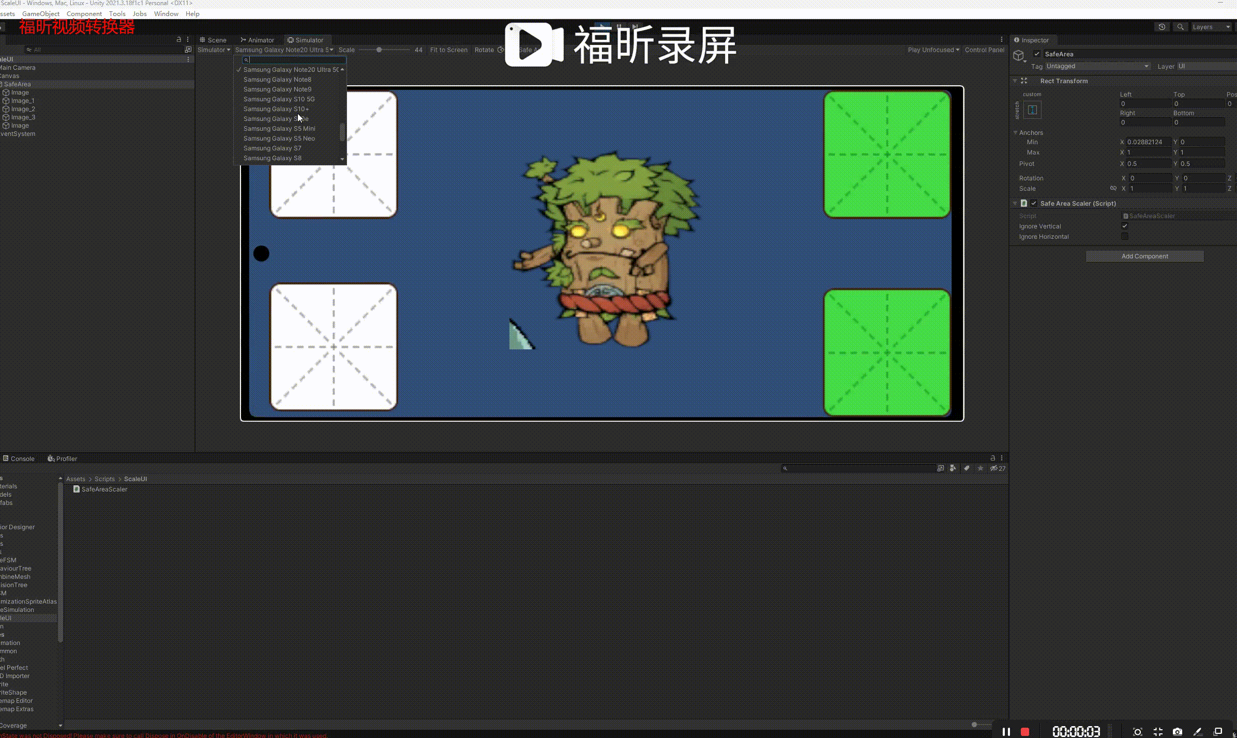Click the recorder shrink-window icon

tap(1158, 731)
